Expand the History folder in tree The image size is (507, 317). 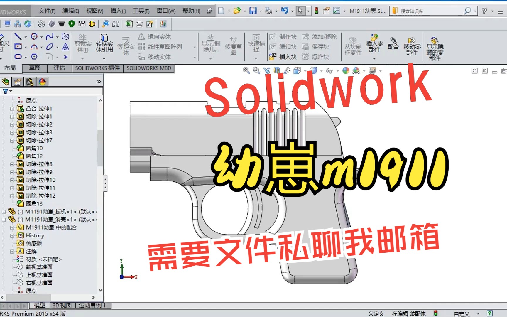[x=12, y=235]
